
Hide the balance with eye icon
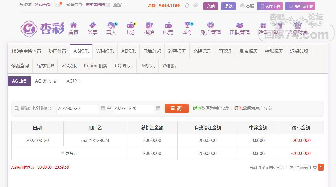[x=195, y=6]
